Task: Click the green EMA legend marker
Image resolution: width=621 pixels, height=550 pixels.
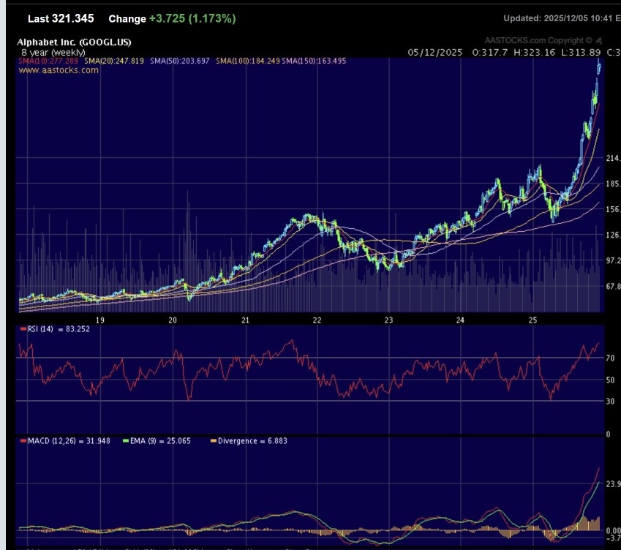Action: (126, 441)
